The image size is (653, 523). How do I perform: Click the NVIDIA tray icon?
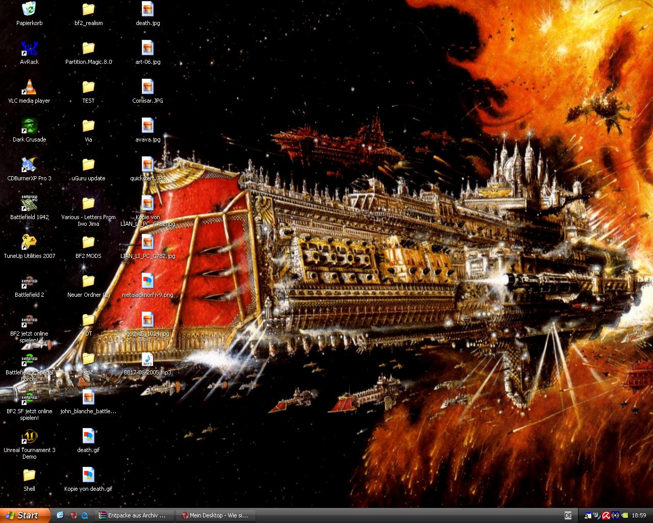[625, 515]
